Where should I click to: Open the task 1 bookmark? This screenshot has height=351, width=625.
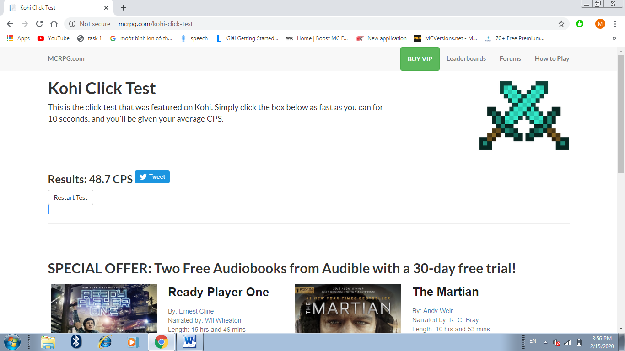point(90,38)
